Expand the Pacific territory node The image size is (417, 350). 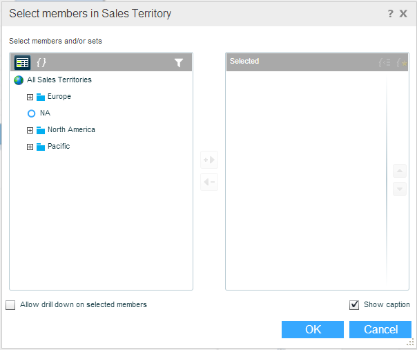(30, 147)
